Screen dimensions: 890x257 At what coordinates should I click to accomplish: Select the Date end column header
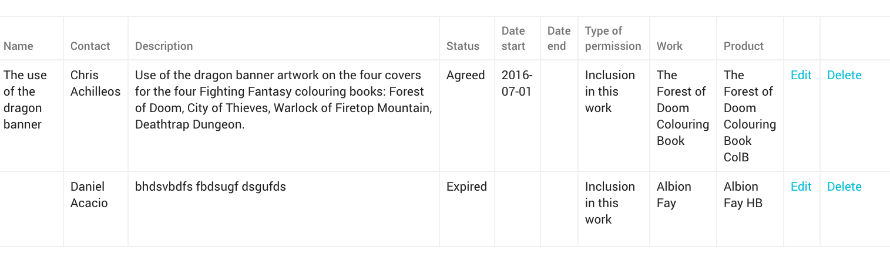tap(559, 38)
